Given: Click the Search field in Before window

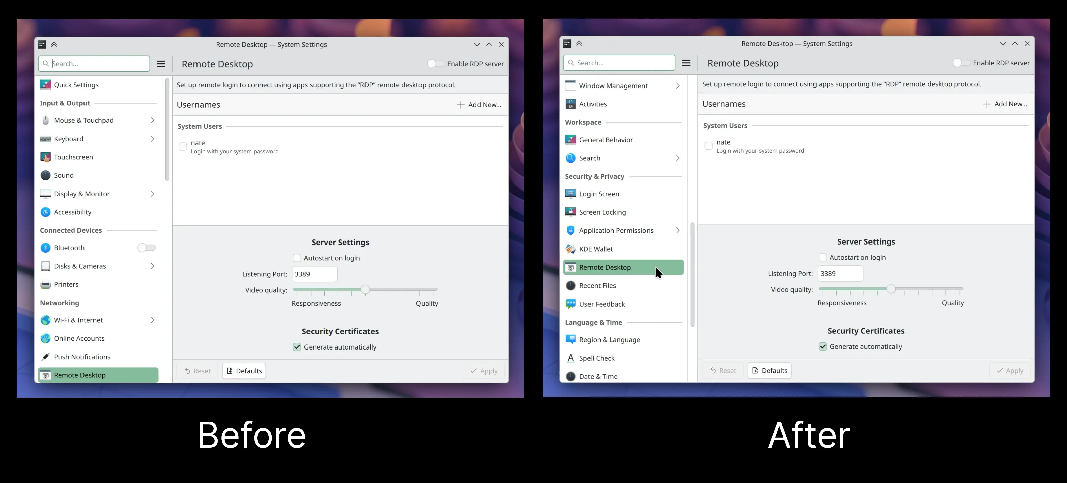Looking at the screenshot, I should pyautogui.click(x=94, y=64).
